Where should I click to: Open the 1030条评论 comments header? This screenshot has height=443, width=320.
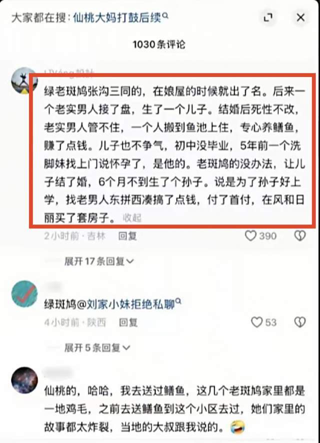(x=159, y=44)
